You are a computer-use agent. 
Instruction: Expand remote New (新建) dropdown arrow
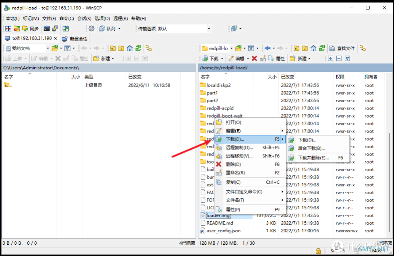pyautogui.click(x=309, y=58)
